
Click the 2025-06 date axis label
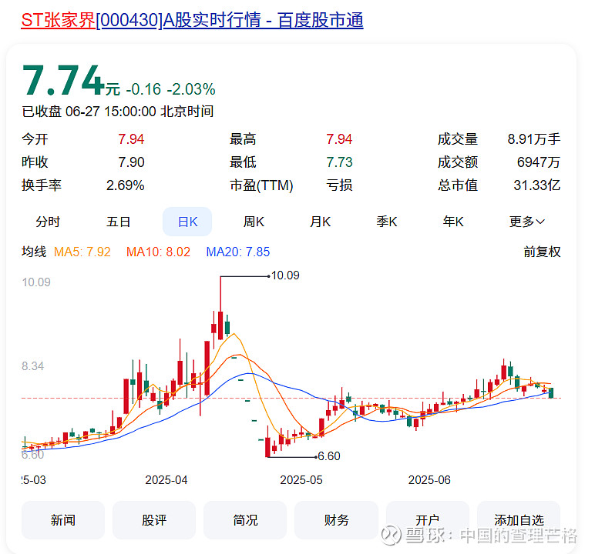(429, 480)
